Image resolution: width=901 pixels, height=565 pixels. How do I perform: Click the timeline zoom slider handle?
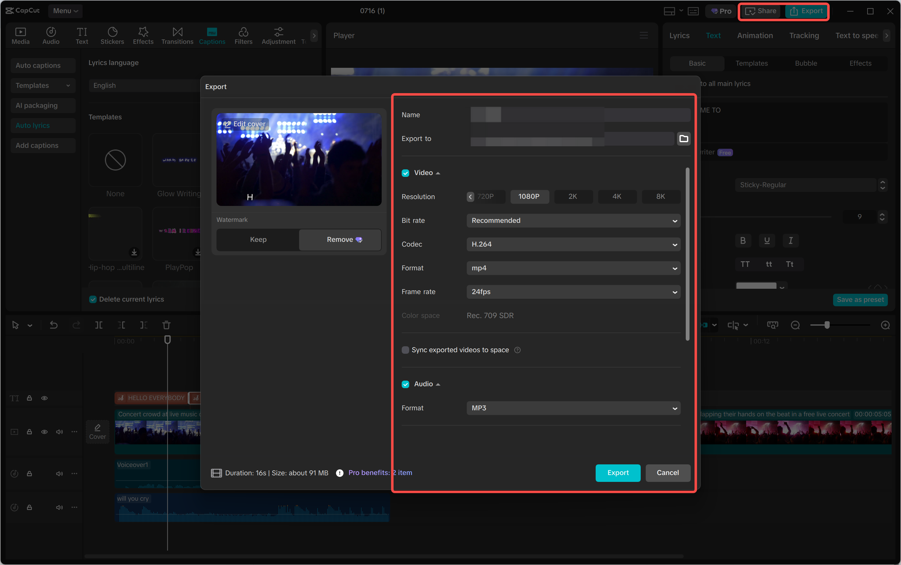click(x=827, y=325)
